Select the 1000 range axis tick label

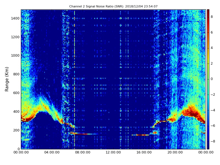click(15, 56)
